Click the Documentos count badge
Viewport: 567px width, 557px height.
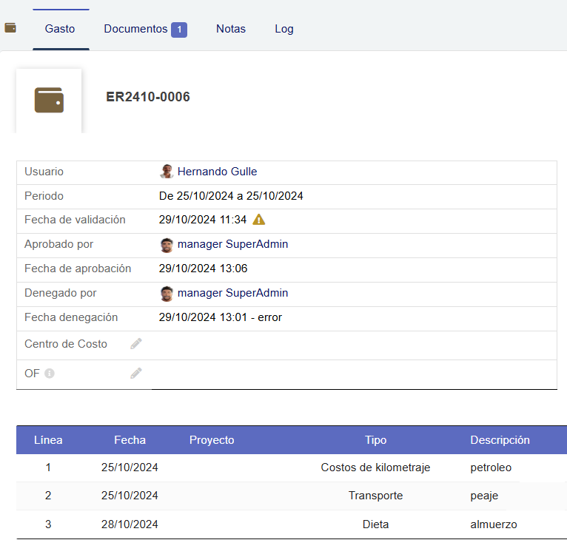tap(179, 30)
